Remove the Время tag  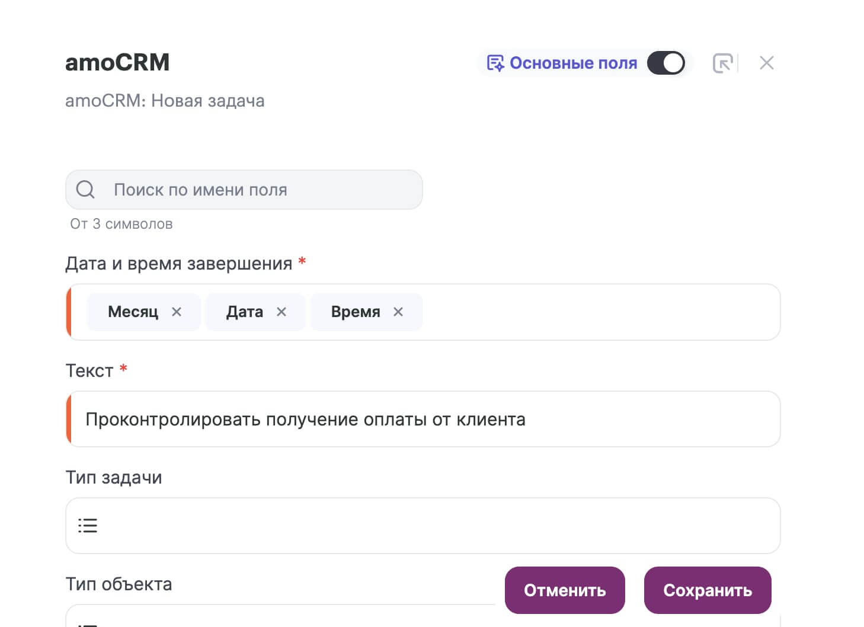click(x=398, y=312)
